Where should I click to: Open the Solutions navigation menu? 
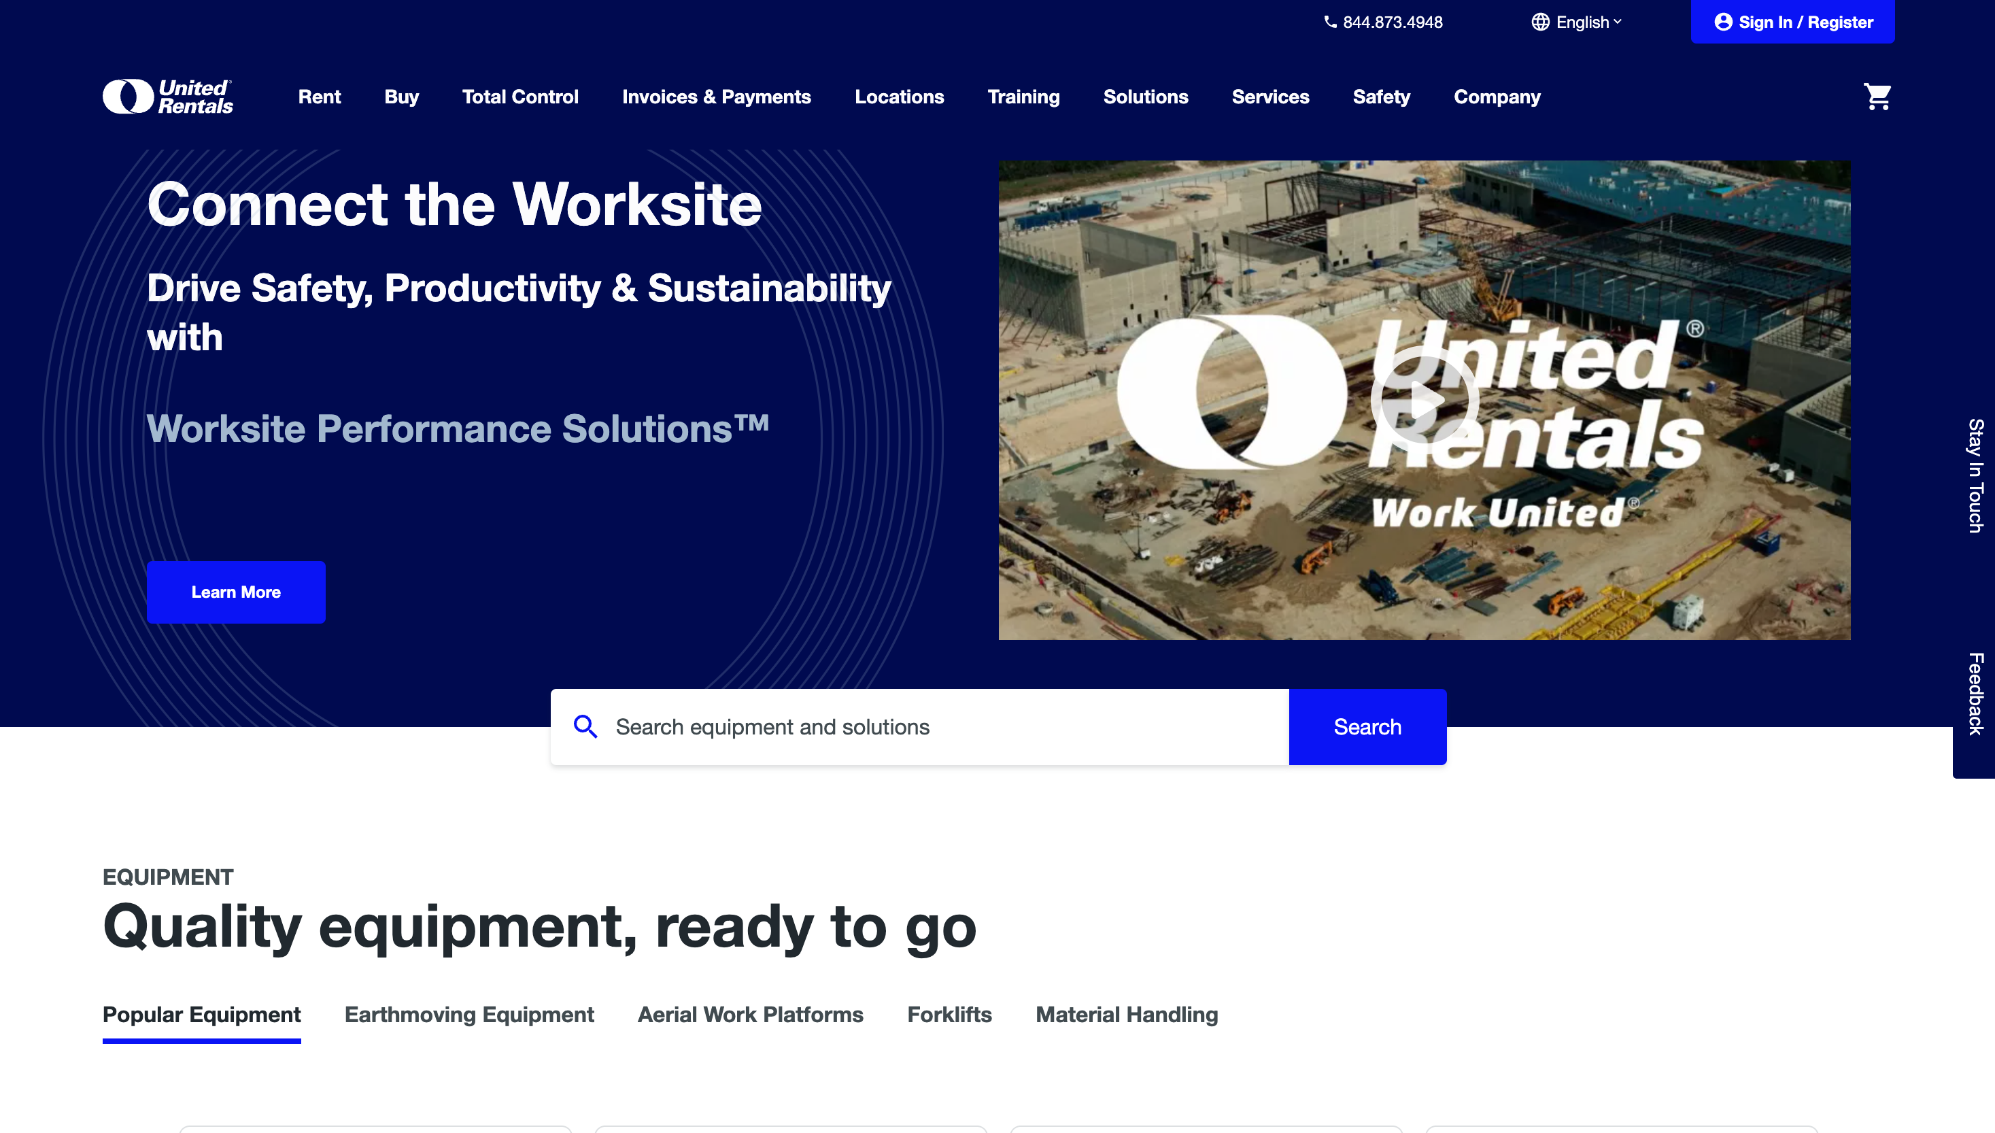tap(1145, 97)
